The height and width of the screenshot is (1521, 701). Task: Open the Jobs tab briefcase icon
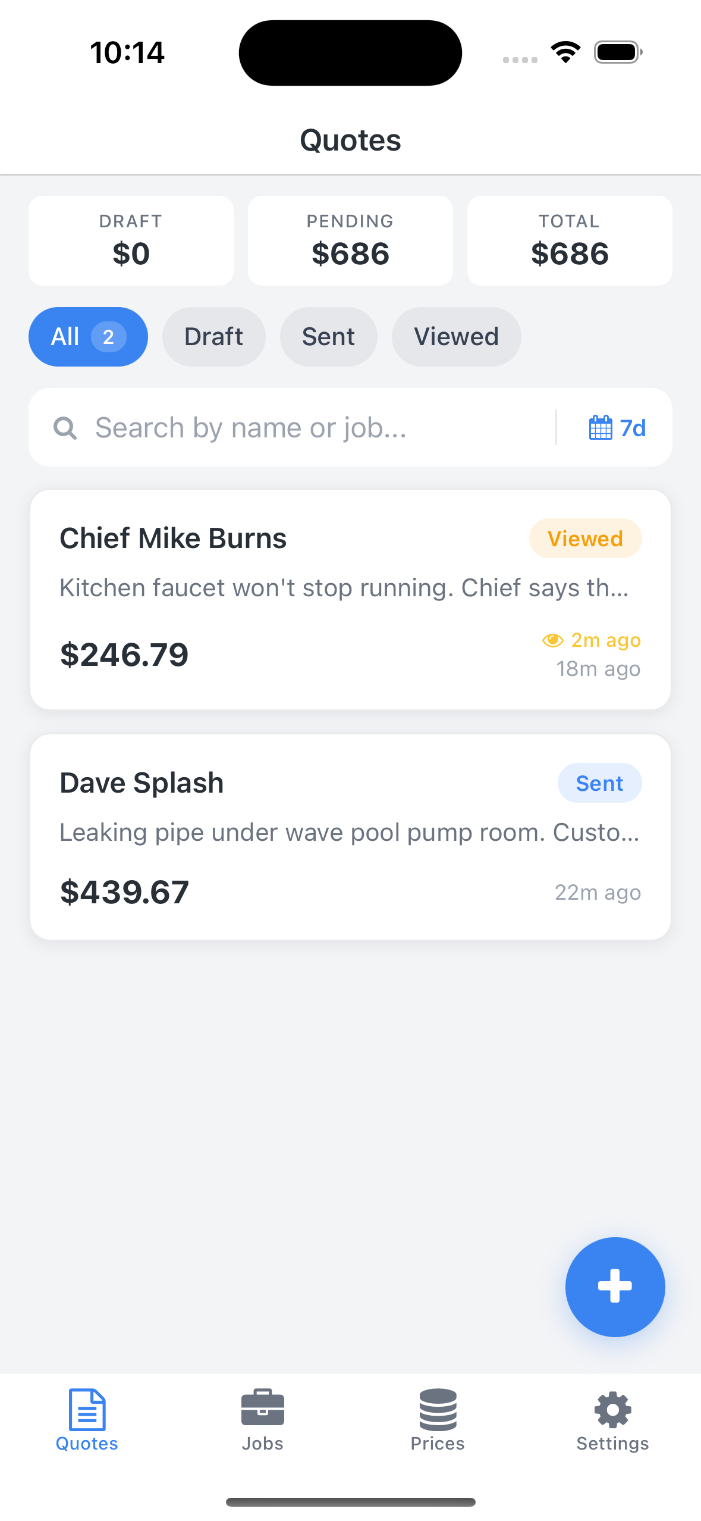pyautogui.click(x=262, y=1409)
